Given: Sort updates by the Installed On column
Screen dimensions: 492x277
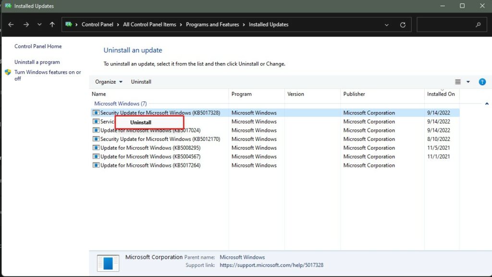Looking at the screenshot, I should (441, 94).
